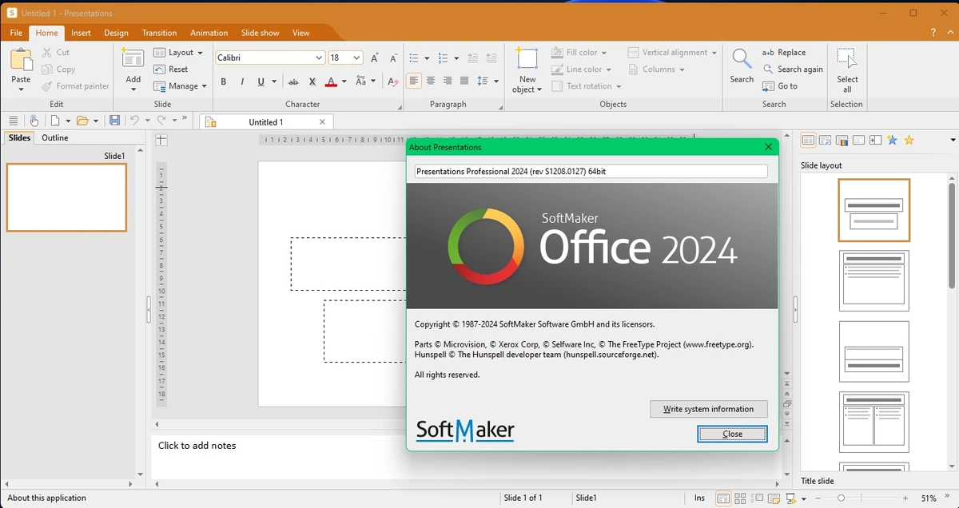Click the notes view icon in status bar
The width and height of the screenshot is (959, 508).
pos(774,498)
